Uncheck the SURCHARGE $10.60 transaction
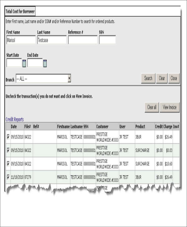The image size is (187, 227). (8, 164)
